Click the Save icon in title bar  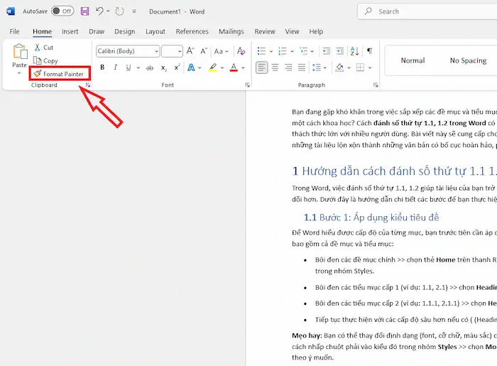84,11
